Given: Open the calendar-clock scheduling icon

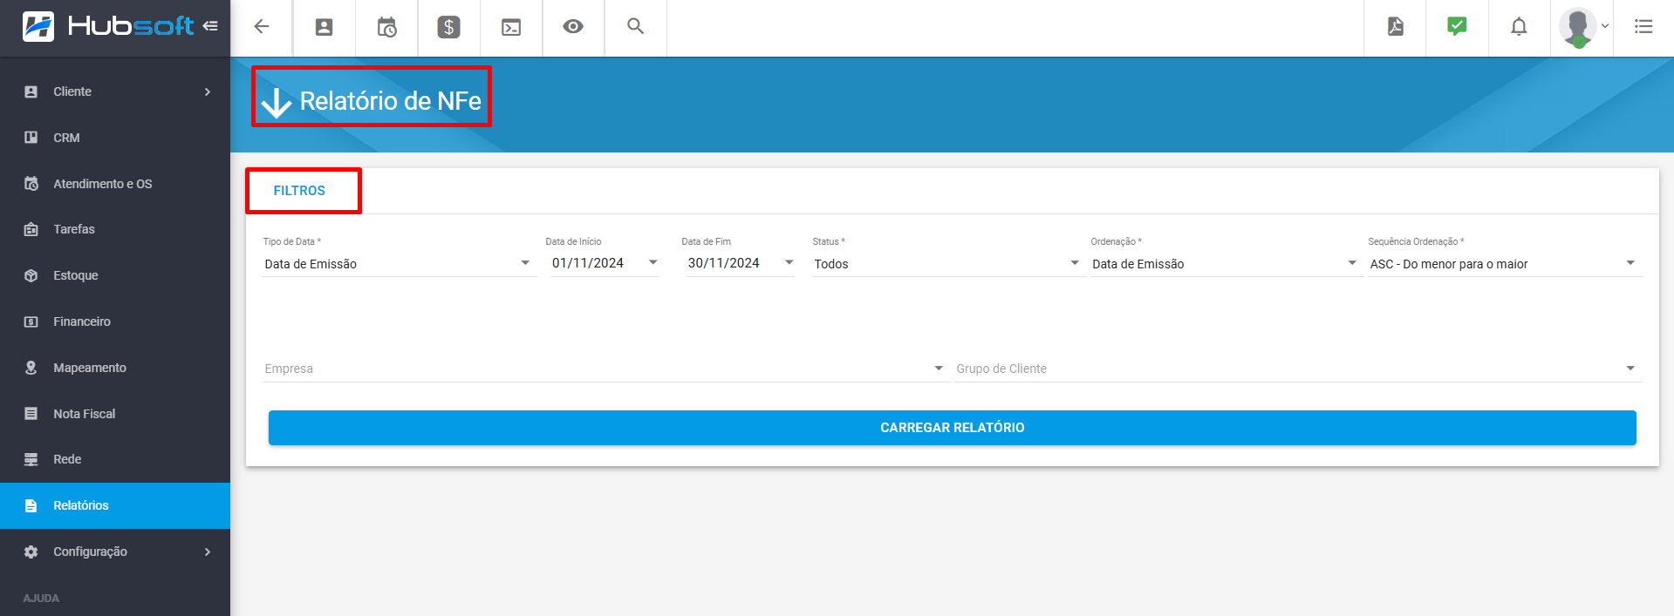Looking at the screenshot, I should click(x=386, y=27).
